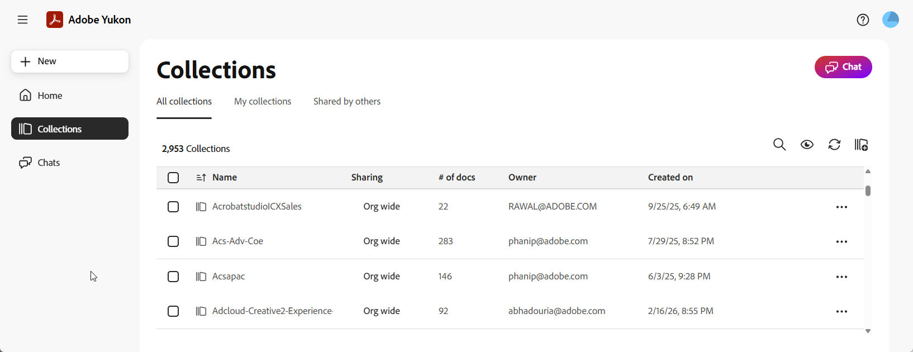Open more options for Adcloud-Creative2-Experience row
Viewport: 913px width, 352px height.
[841, 311]
